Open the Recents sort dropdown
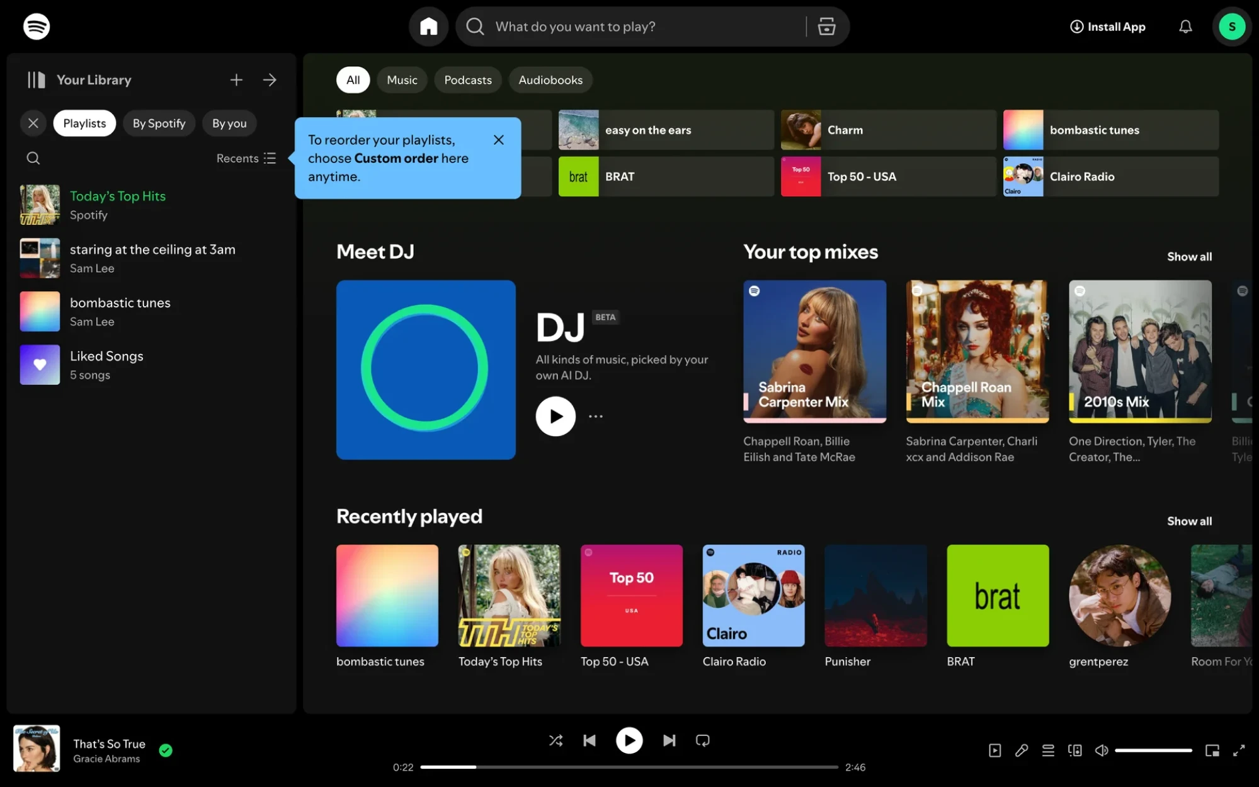The image size is (1259, 787). pyautogui.click(x=246, y=158)
